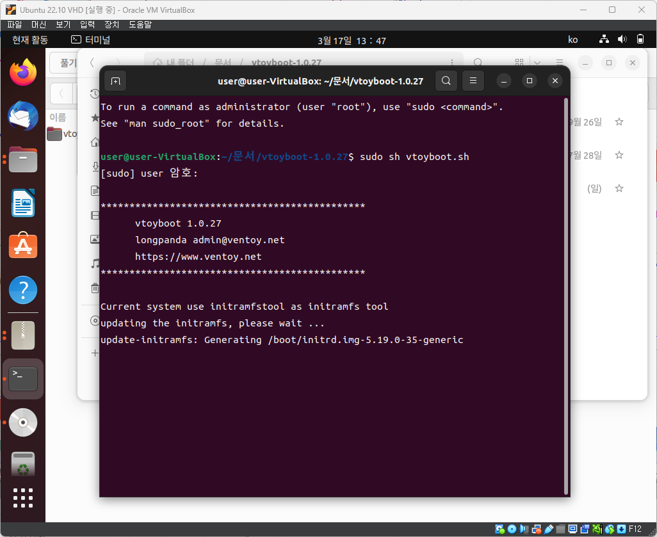Click the mouse integration indicator in status bar
This screenshot has width=657, height=537.
[x=610, y=529]
